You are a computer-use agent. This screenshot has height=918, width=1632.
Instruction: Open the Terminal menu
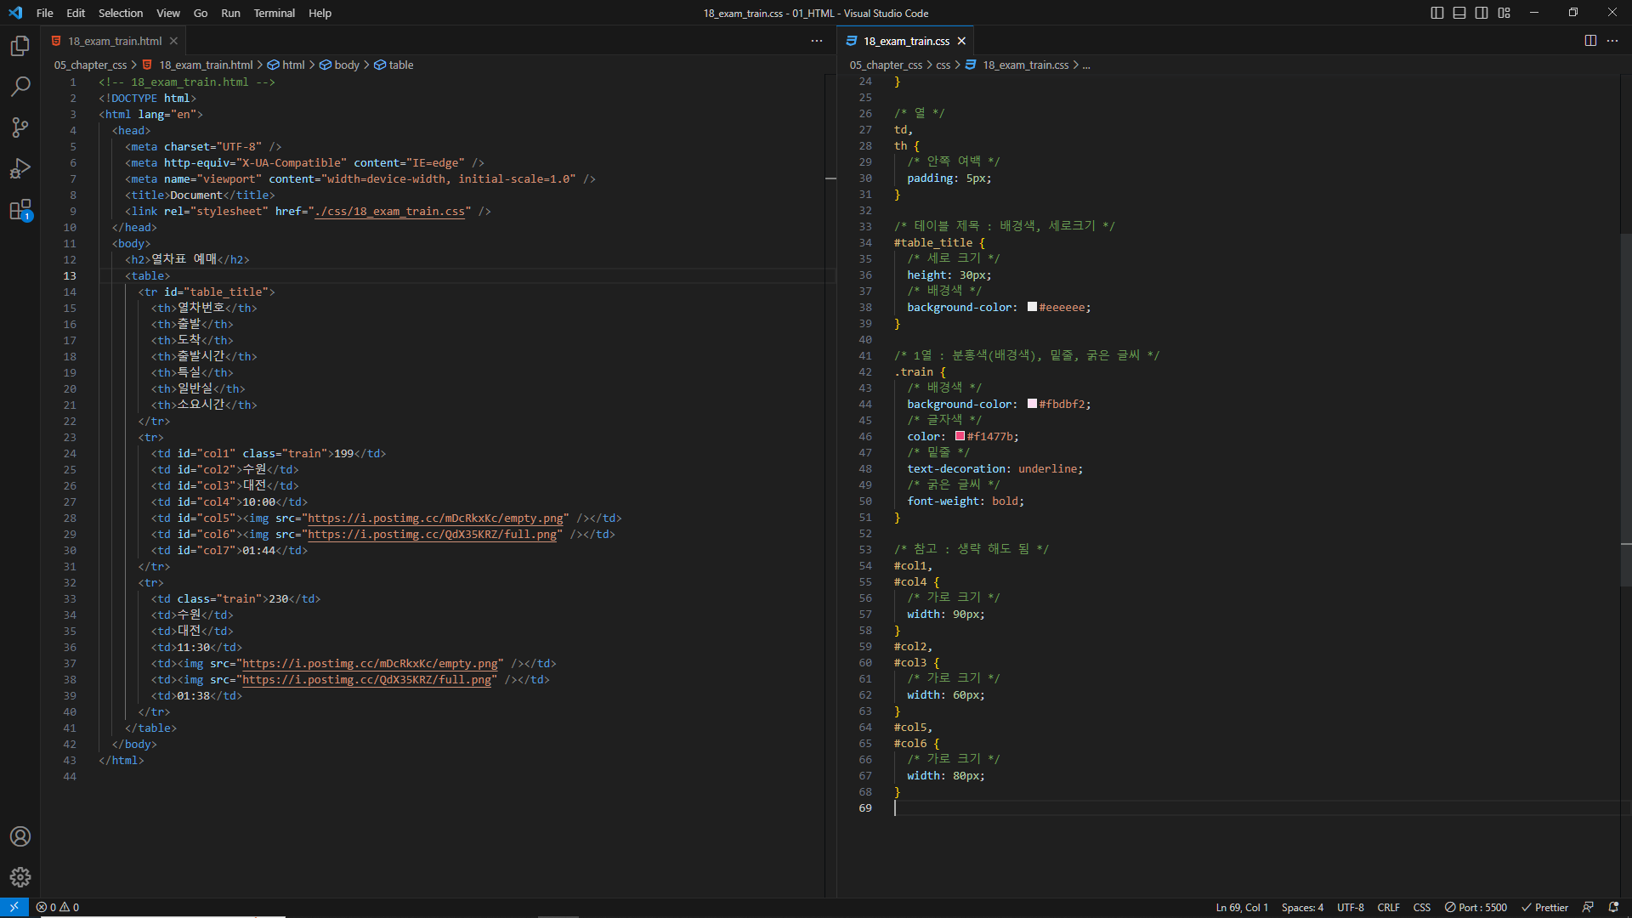point(274,13)
